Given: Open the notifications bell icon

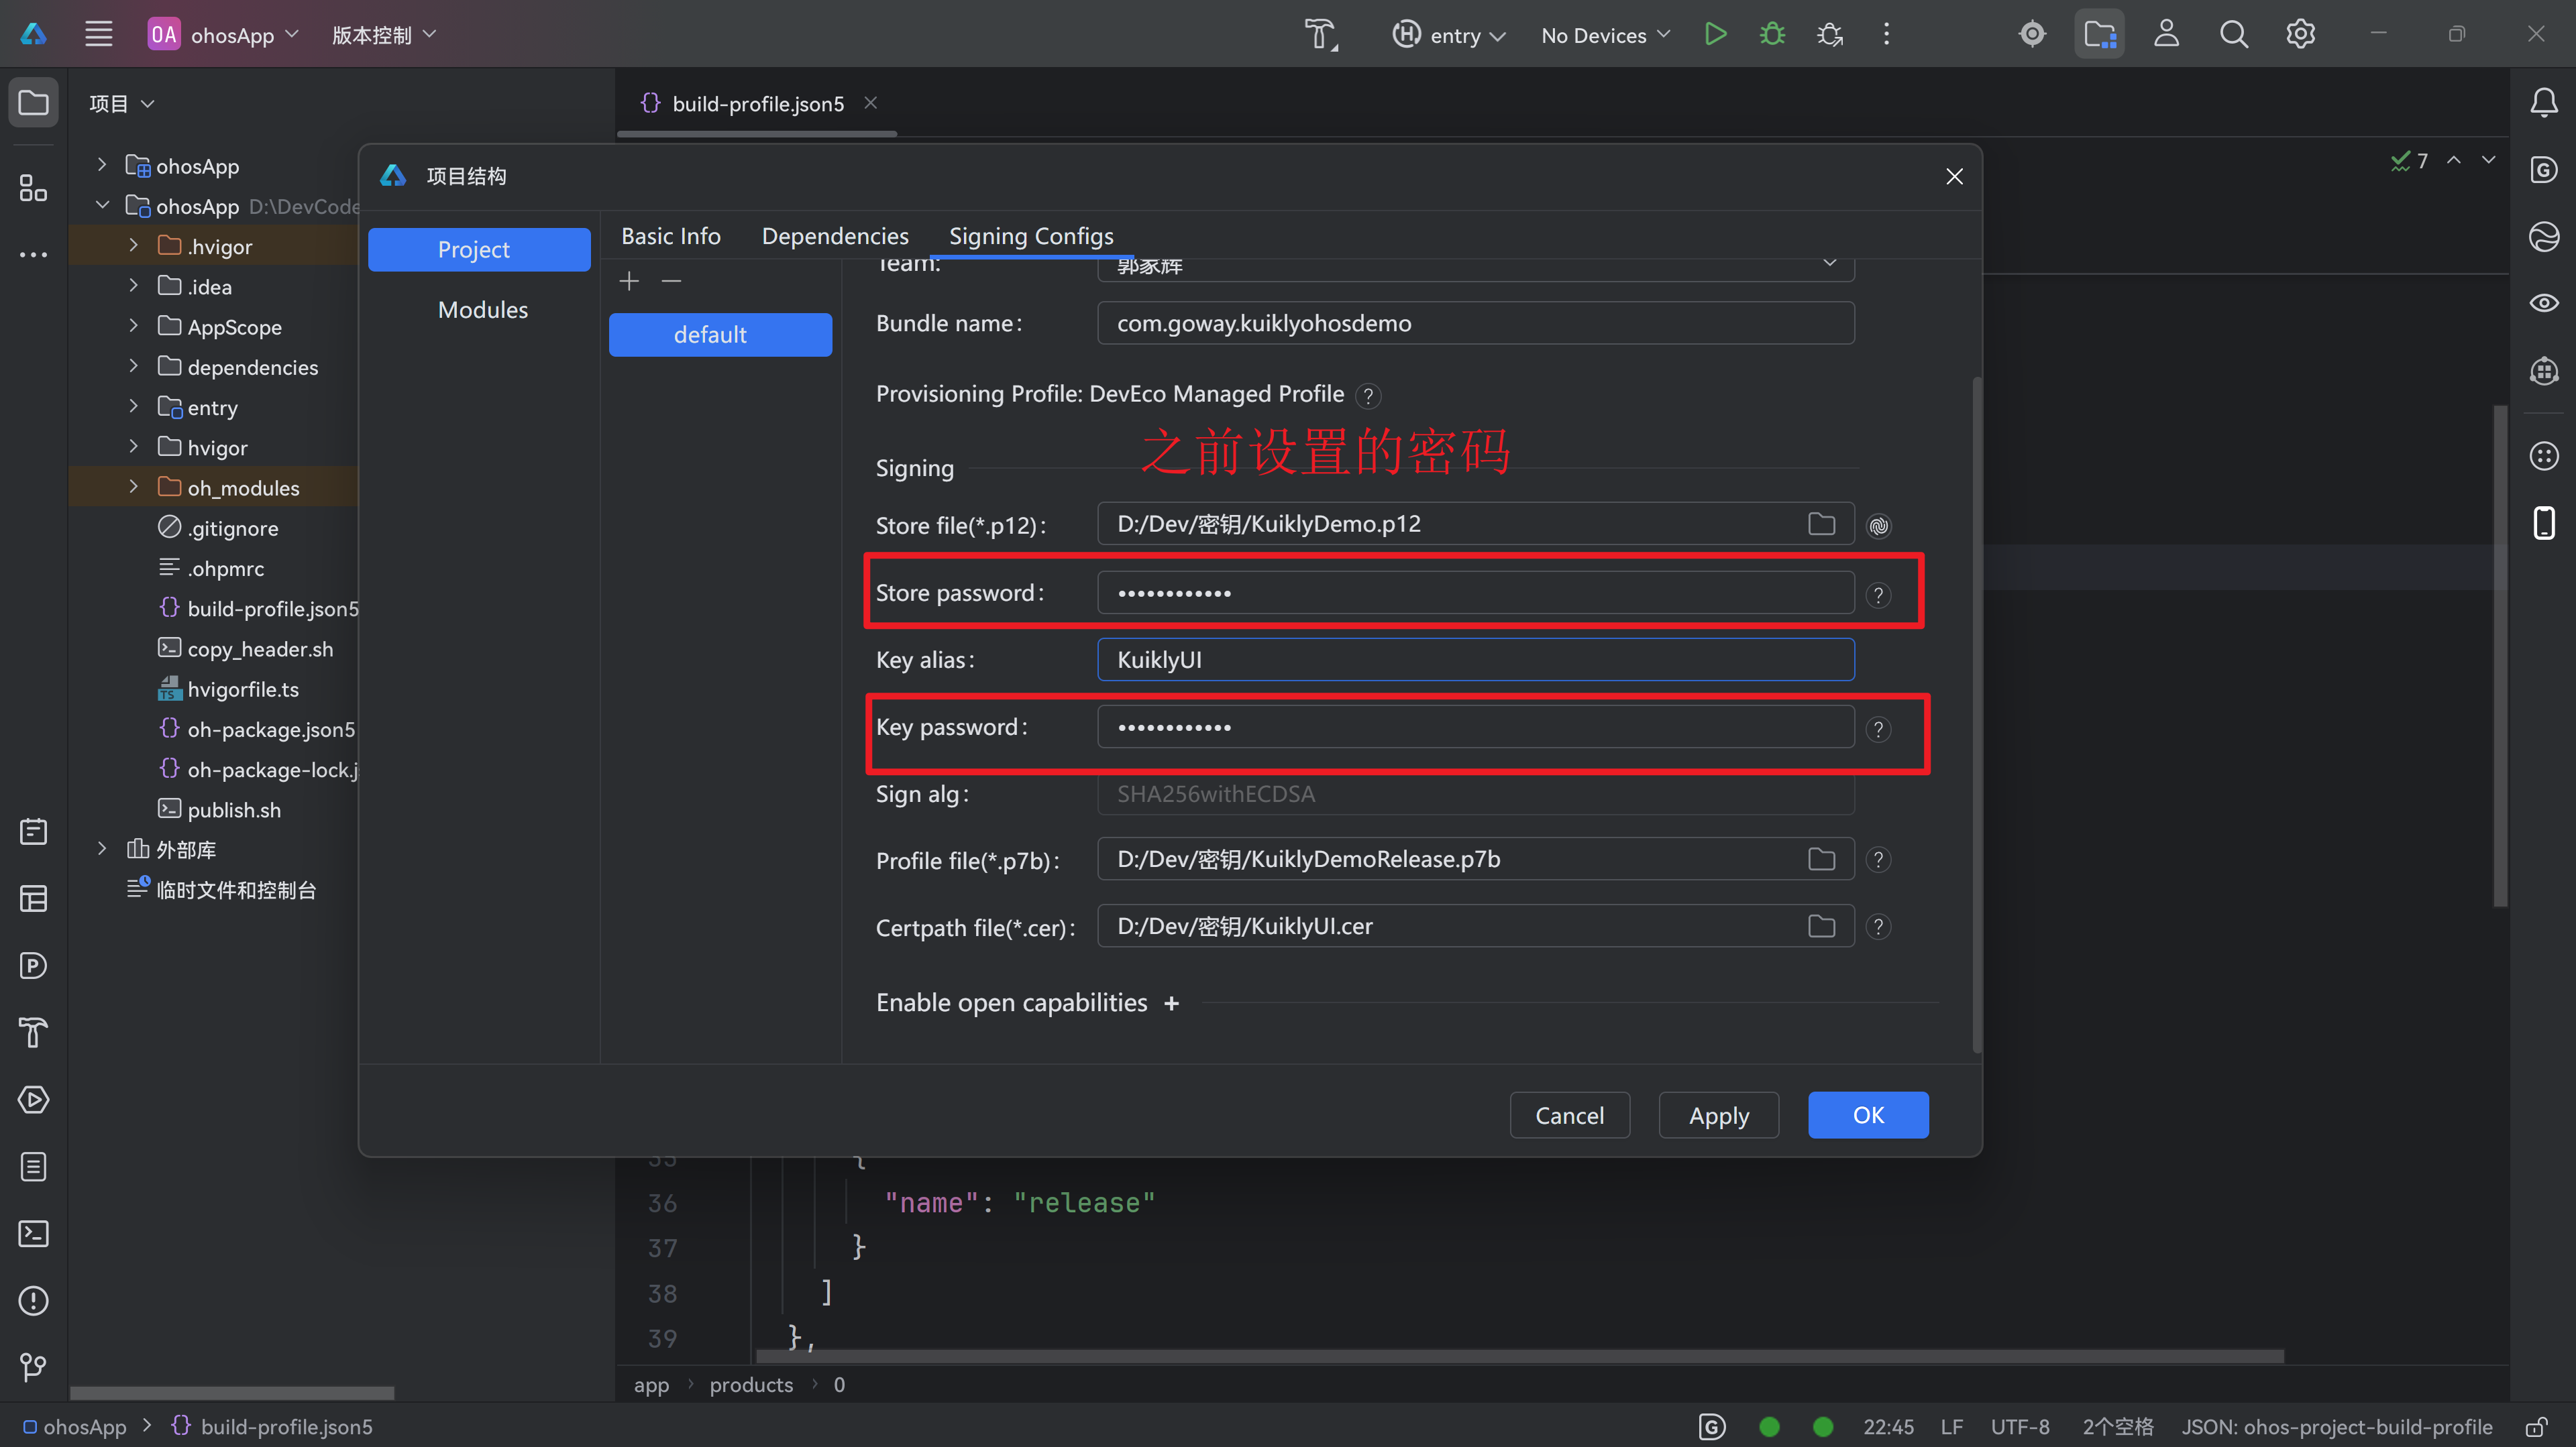Looking at the screenshot, I should tap(2544, 103).
